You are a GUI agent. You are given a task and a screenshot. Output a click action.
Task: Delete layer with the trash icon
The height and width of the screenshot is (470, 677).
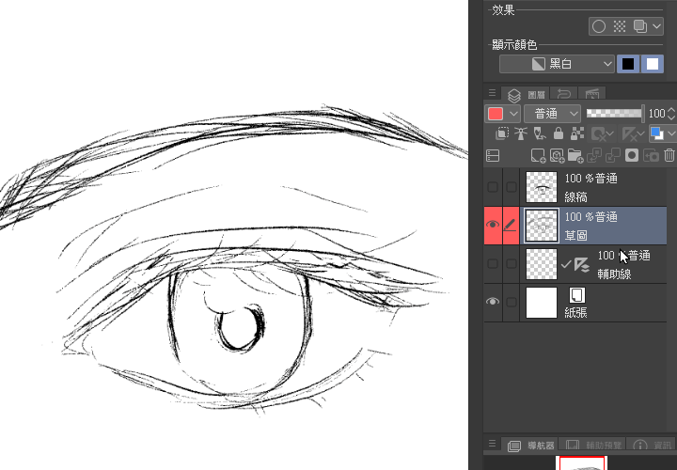click(x=669, y=155)
